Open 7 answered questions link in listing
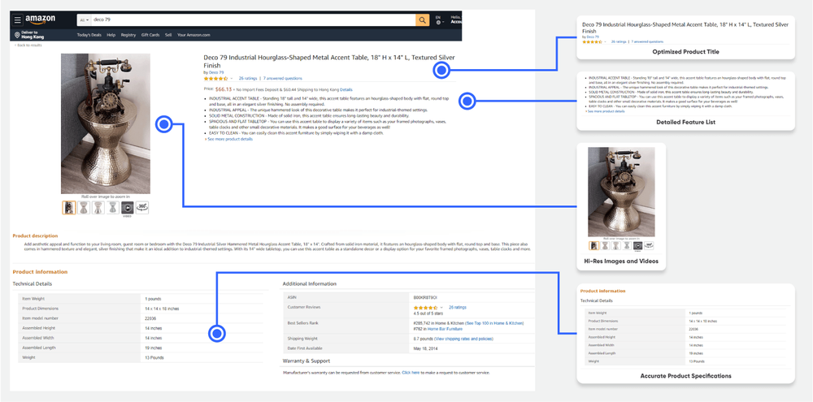Screen dimensions: 813x402 (x=283, y=79)
